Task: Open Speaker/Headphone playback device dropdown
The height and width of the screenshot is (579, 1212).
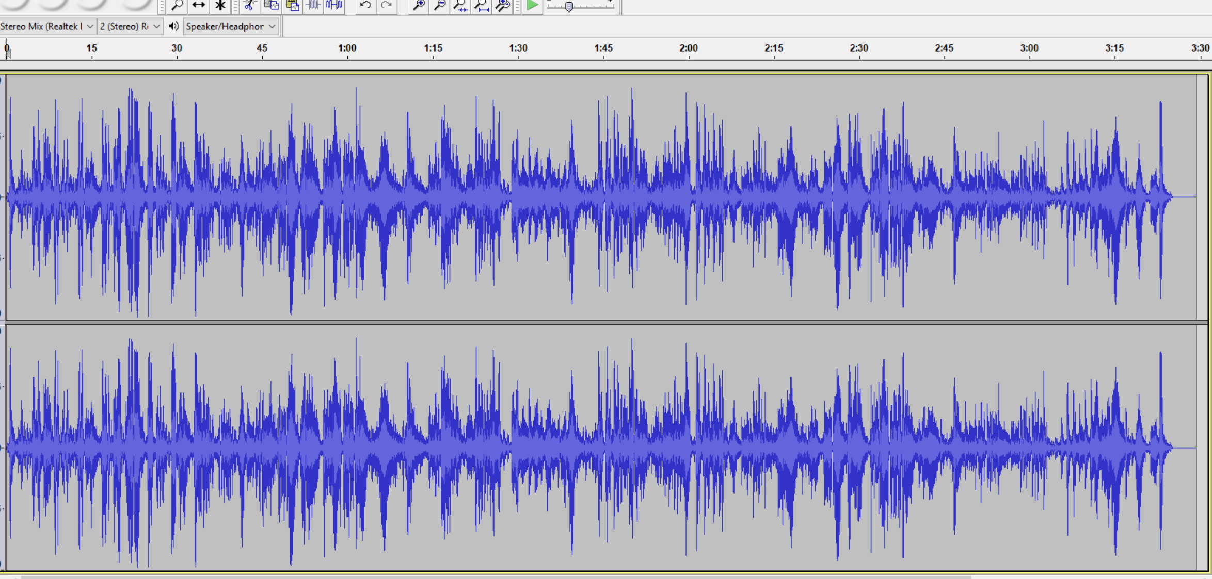Action: coord(231,26)
